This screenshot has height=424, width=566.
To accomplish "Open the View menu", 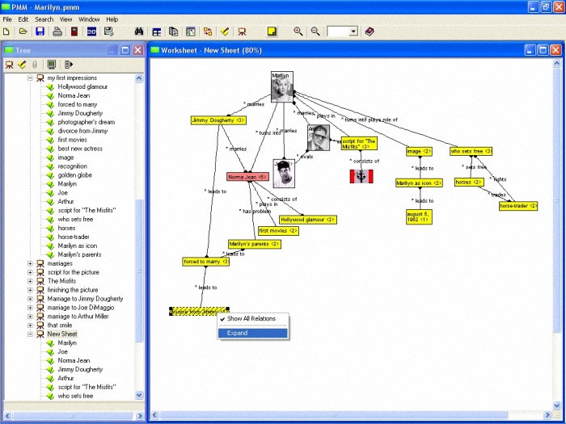I will [65, 19].
